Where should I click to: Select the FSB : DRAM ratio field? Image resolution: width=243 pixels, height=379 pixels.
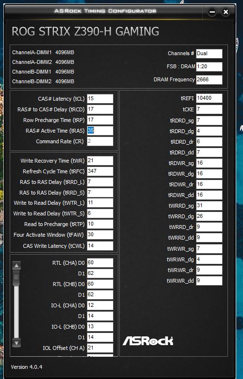pyautogui.click(x=209, y=67)
